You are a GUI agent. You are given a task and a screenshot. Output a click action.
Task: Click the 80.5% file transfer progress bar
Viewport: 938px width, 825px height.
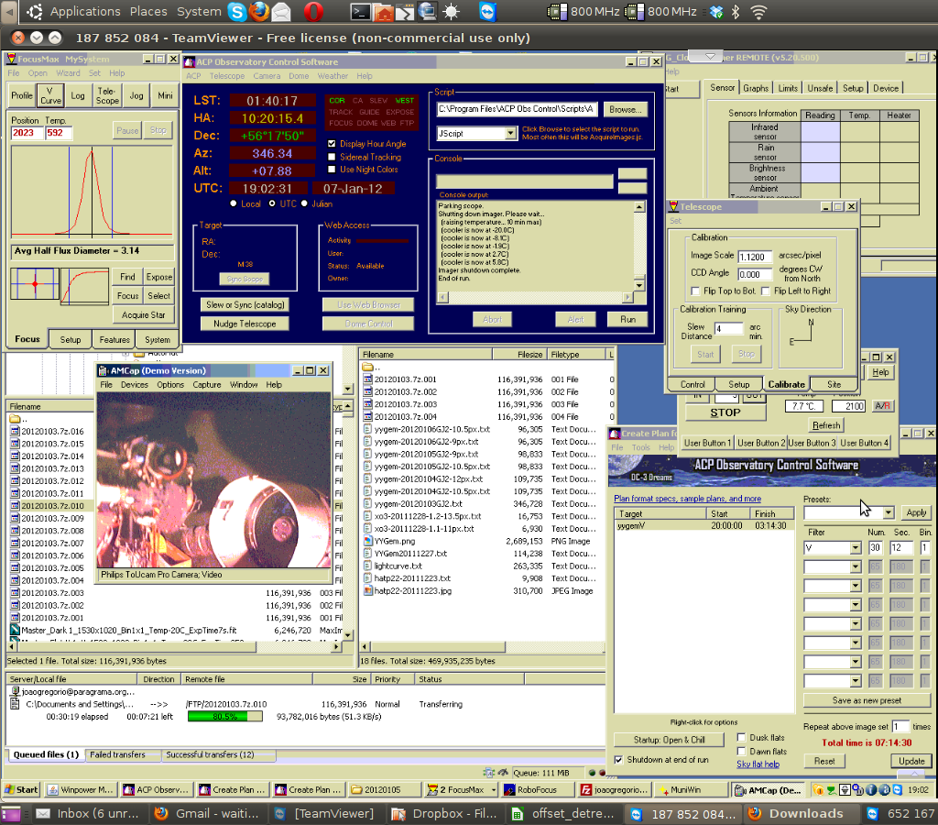[x=225, y=717]
